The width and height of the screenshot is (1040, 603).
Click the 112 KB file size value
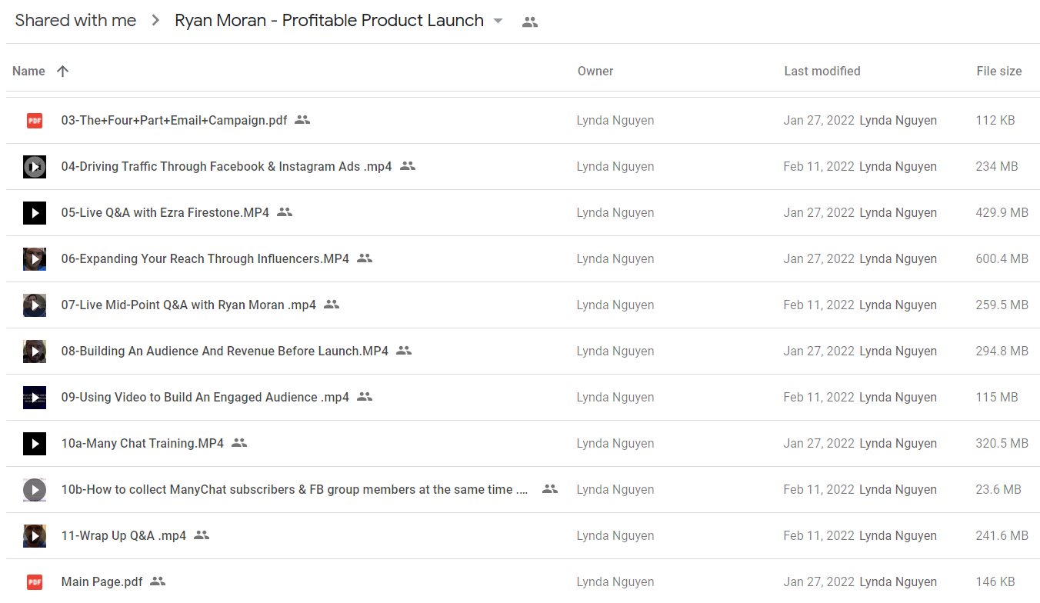[x=995, y=120]
